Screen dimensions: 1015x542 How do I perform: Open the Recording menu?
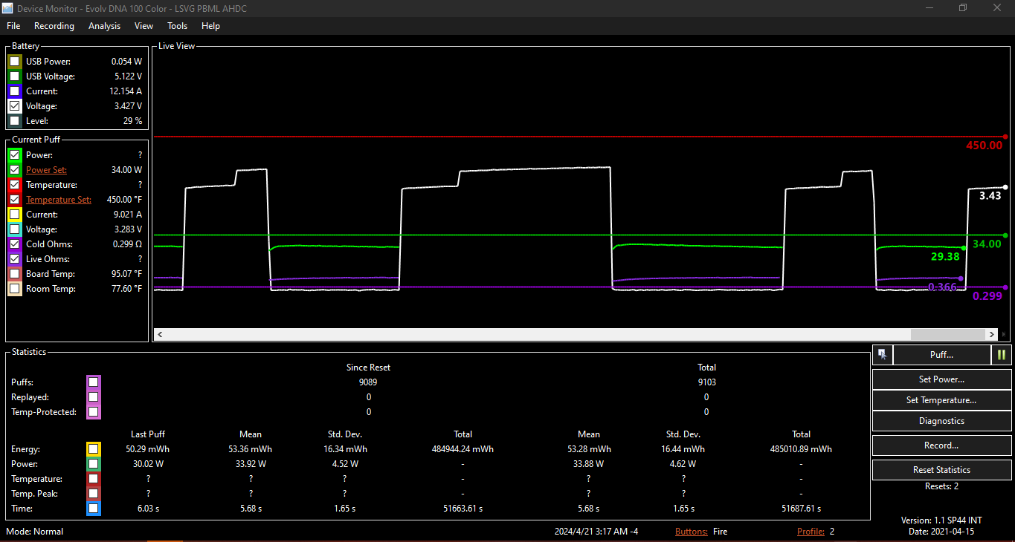(x=54, y=26)
